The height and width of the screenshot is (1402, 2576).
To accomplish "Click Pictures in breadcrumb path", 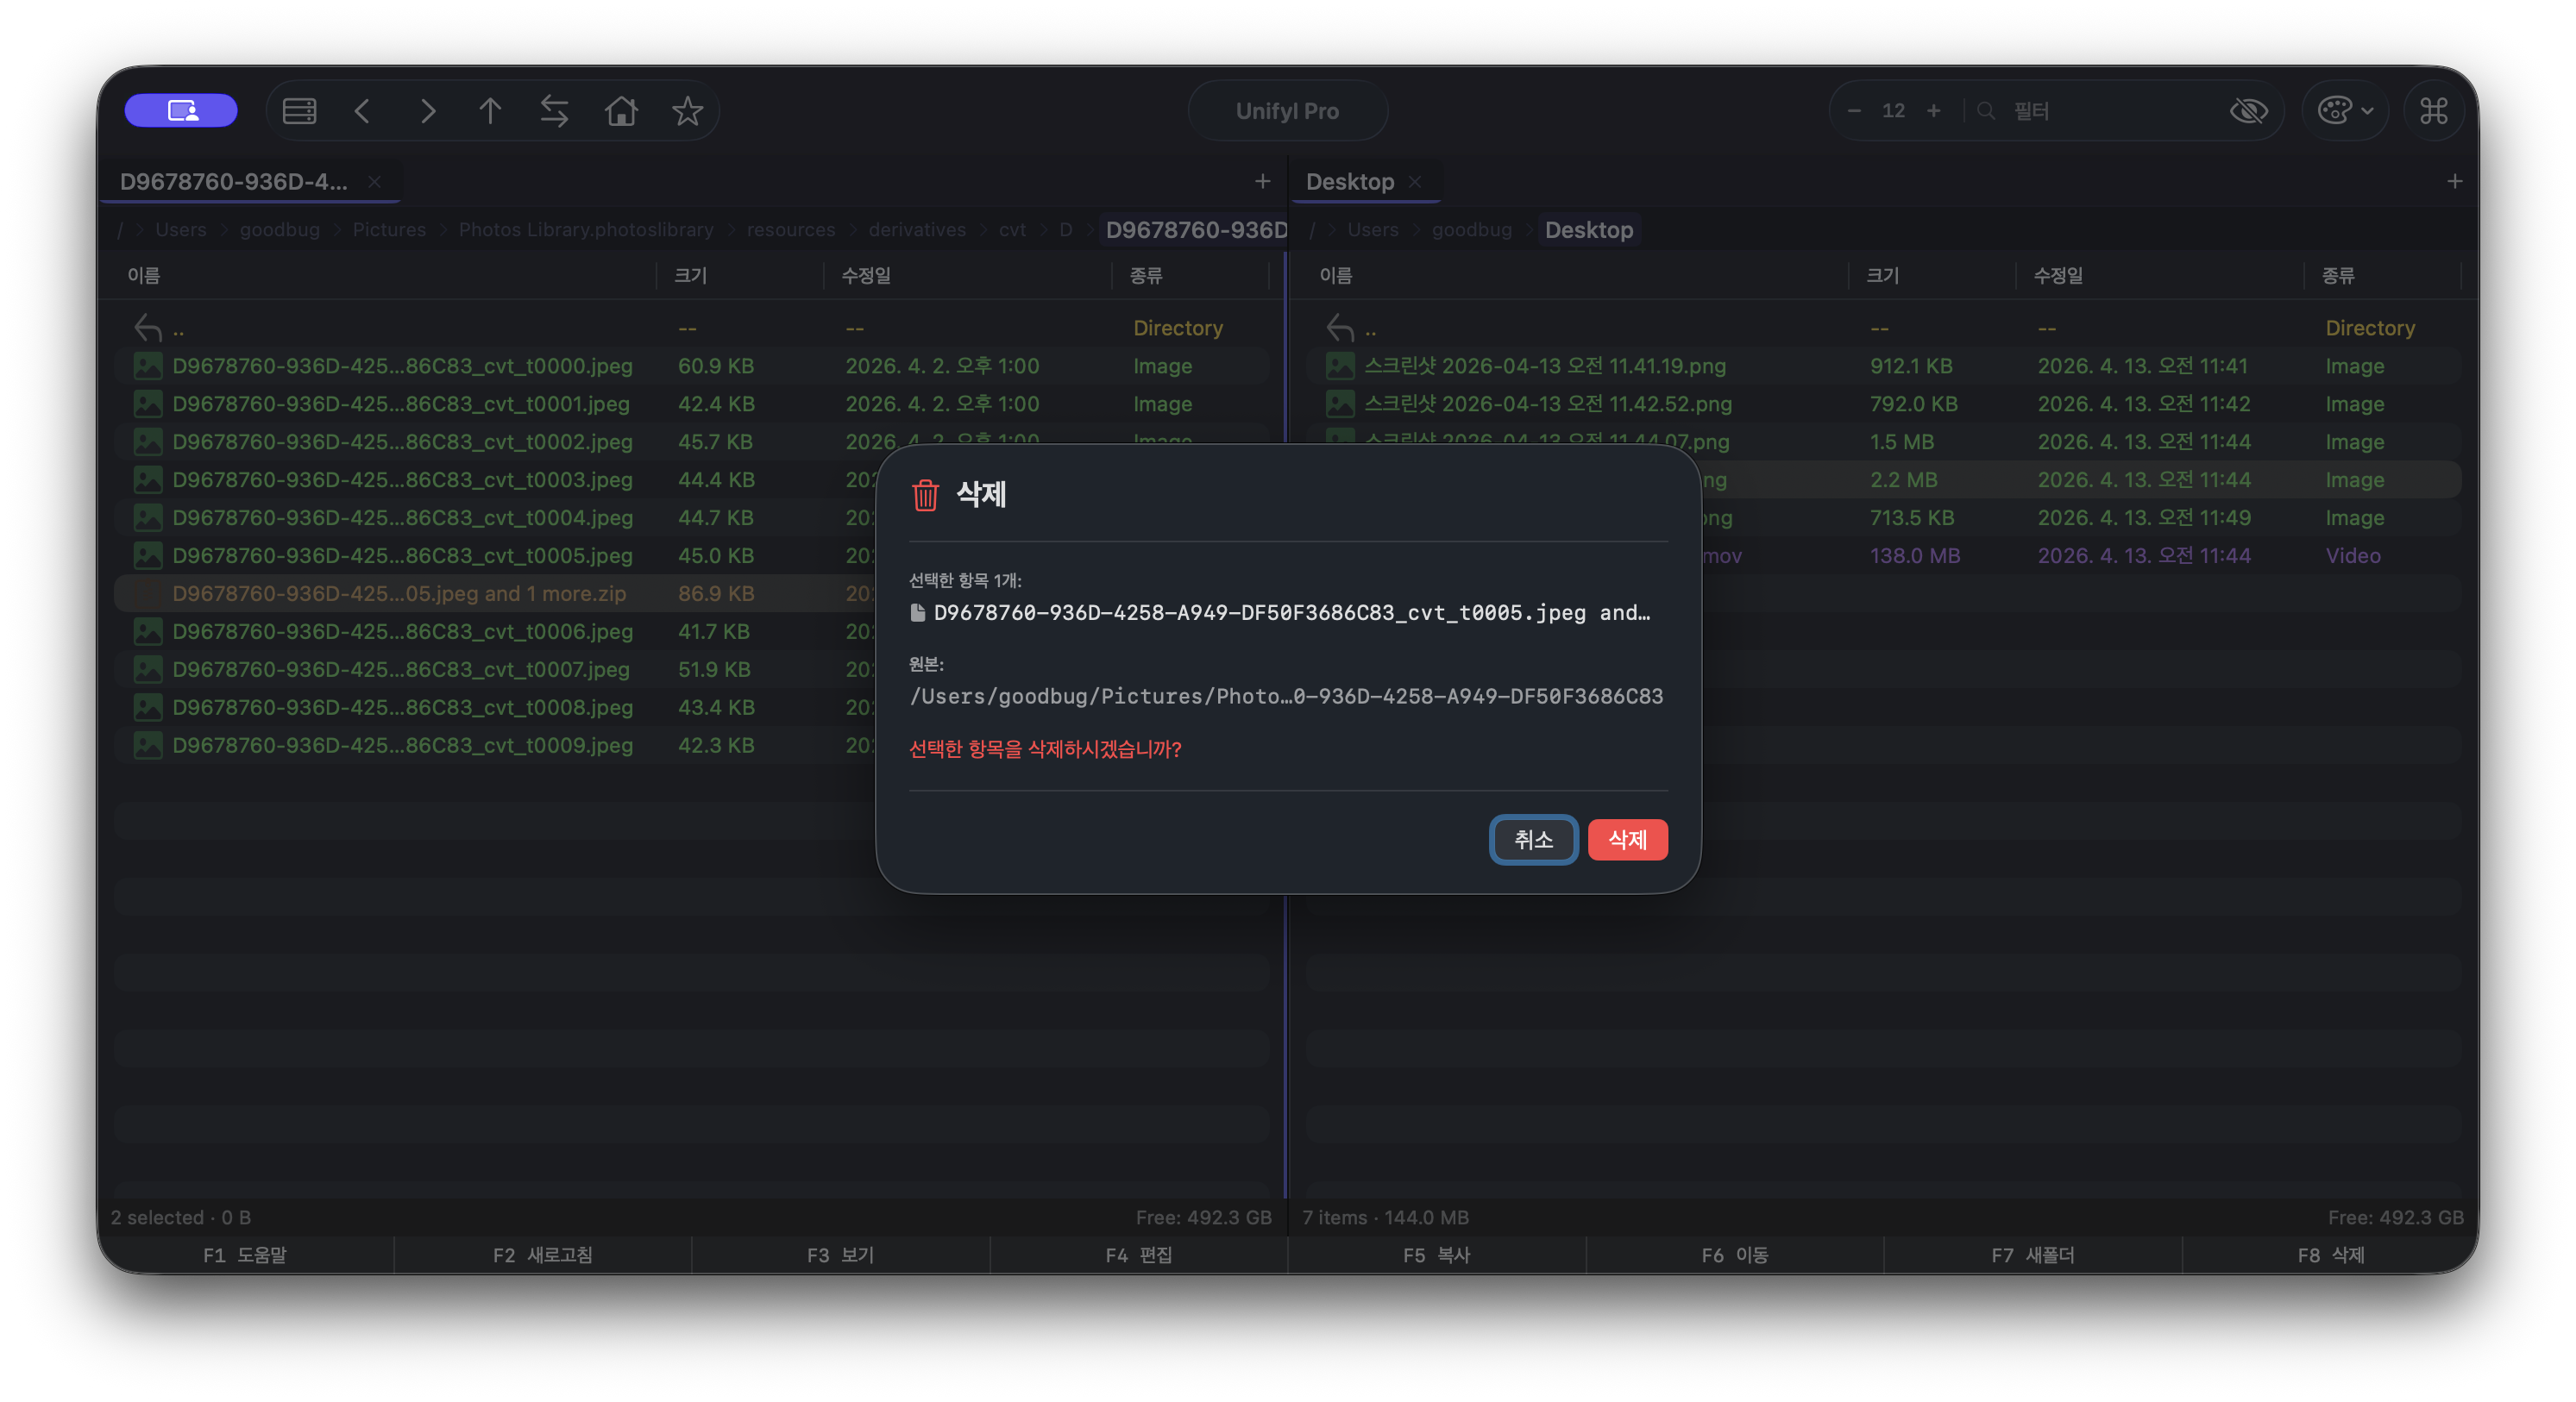I will click(x=389, y=230).
